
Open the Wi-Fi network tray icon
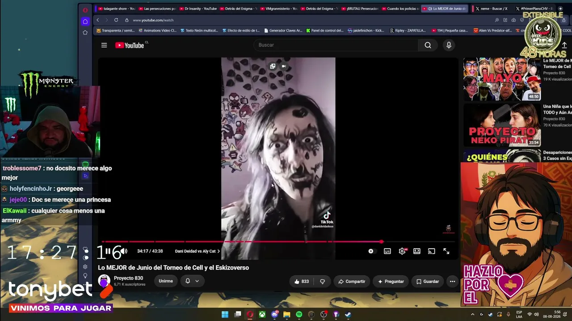(530, 314)
